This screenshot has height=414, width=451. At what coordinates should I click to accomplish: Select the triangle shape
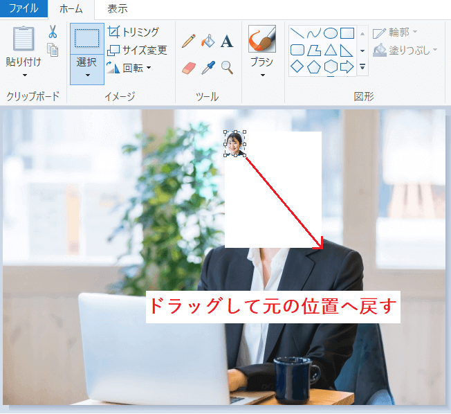pyautogui.click(x=331, y=50)
